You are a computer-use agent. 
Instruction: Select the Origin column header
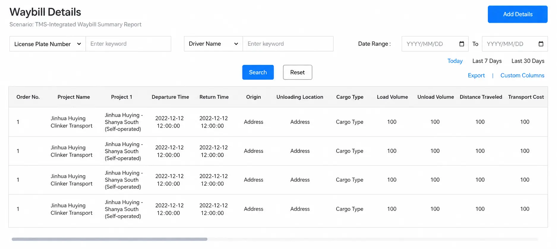(253, 97)
